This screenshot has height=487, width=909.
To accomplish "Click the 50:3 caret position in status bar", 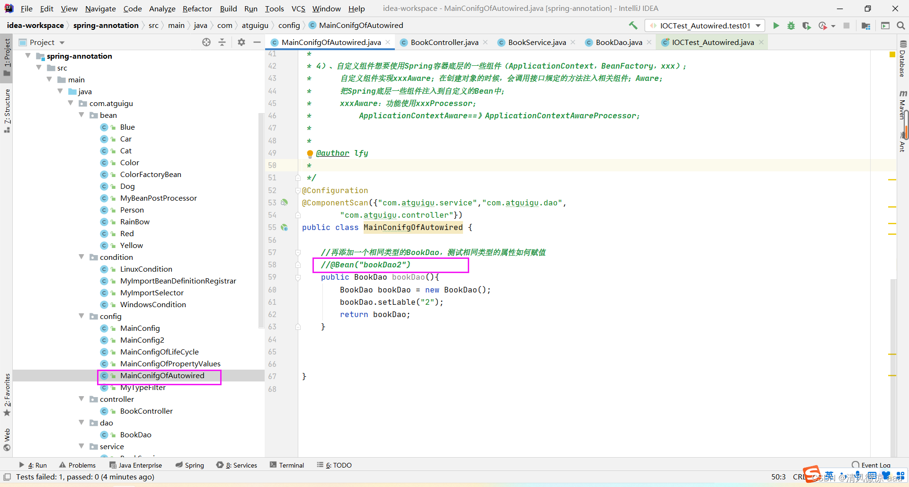I will (778, 477).
